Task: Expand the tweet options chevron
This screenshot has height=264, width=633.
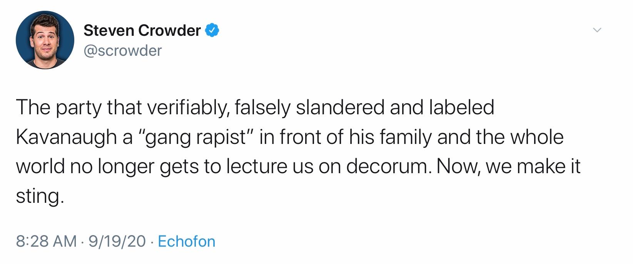Action: [596, 30]
